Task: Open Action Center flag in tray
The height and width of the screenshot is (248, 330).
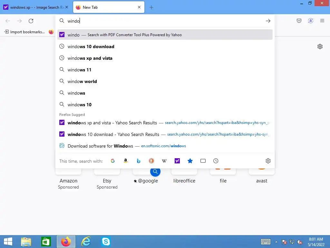Action: coord(284,242)
